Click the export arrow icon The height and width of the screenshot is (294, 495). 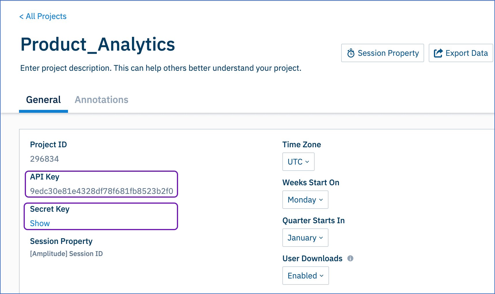[x=438, y=53]
